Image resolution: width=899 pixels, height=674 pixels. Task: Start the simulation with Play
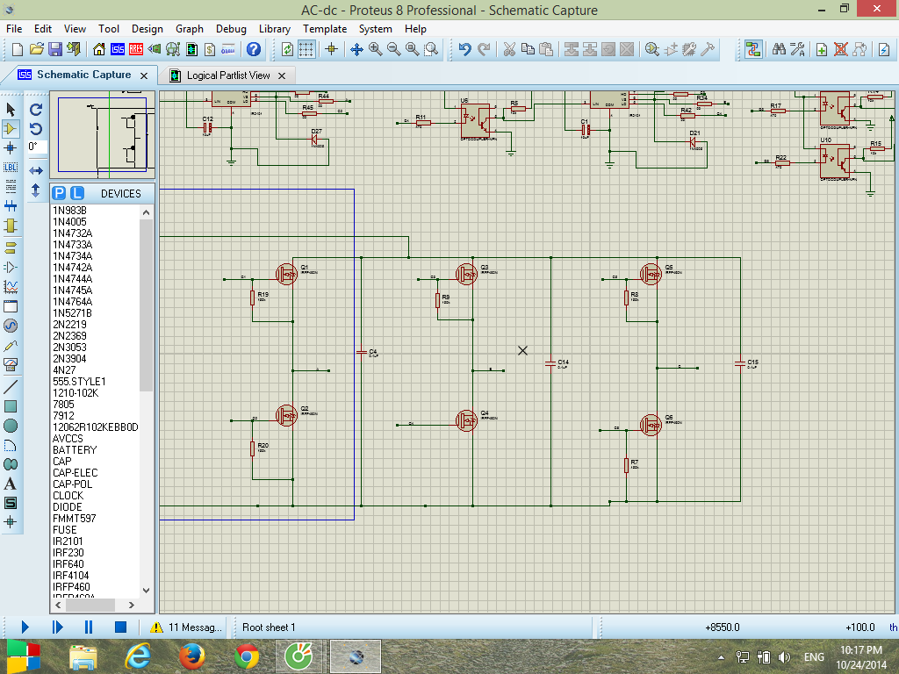pyautogui.click(x=25, y=627)
